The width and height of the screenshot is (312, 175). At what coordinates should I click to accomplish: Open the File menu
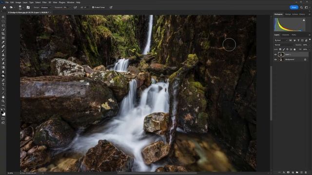pos(7,2)
